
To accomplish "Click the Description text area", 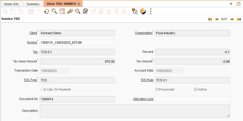I will (x=135, y=111).
